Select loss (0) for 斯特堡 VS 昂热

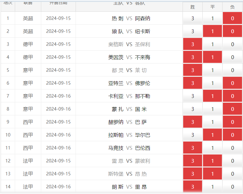pyautogui.click(x=232, y=173)
